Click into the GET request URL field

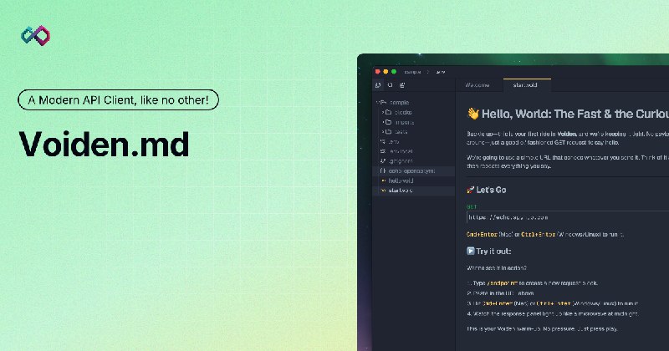tap(568, 217)
